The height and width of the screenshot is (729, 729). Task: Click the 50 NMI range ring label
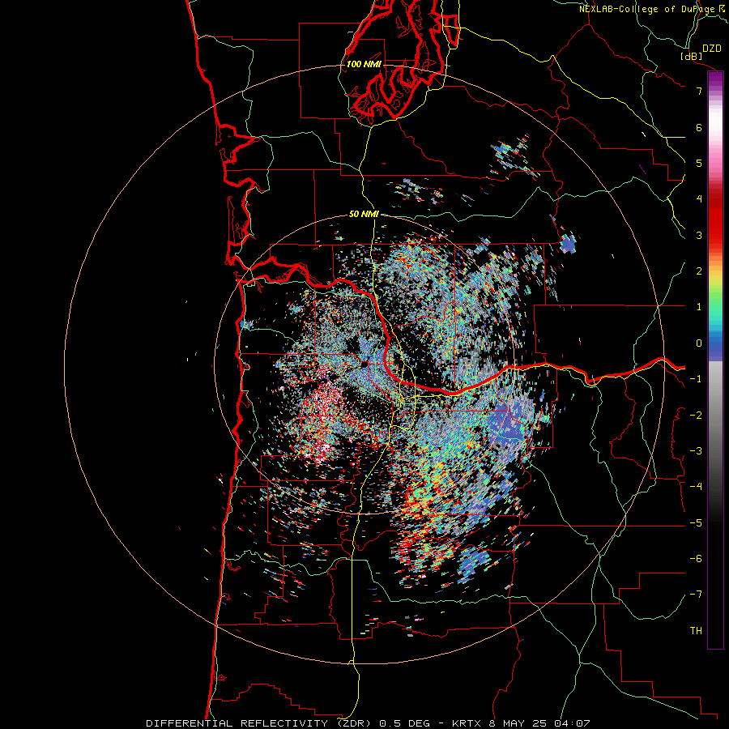pos(364,214)
